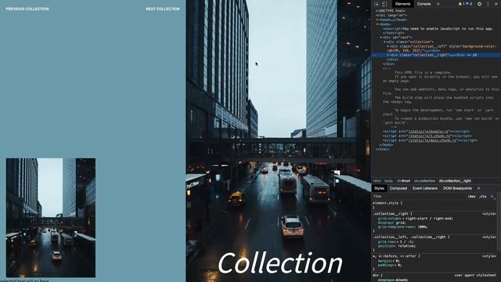Open the Computed tab

tap(398, 188)
